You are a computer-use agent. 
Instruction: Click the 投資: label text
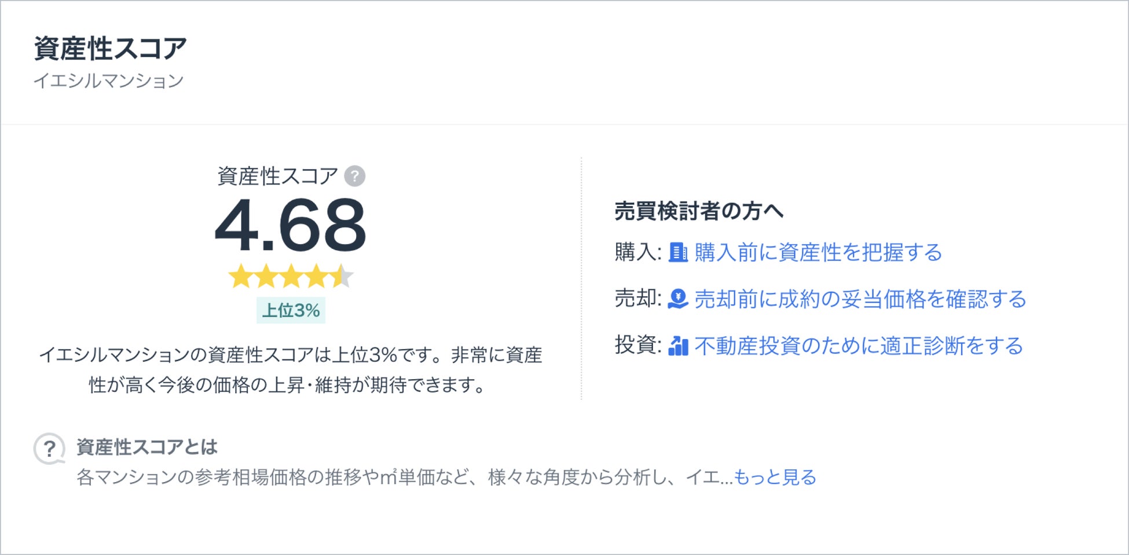637,345
